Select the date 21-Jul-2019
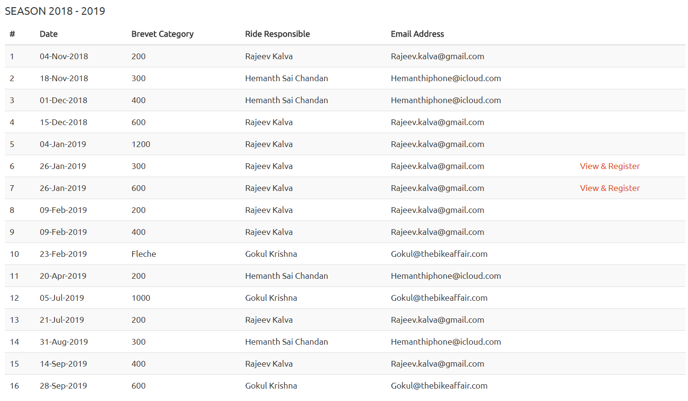The width and height of the screenshot is (688, 401). (62, 320)
